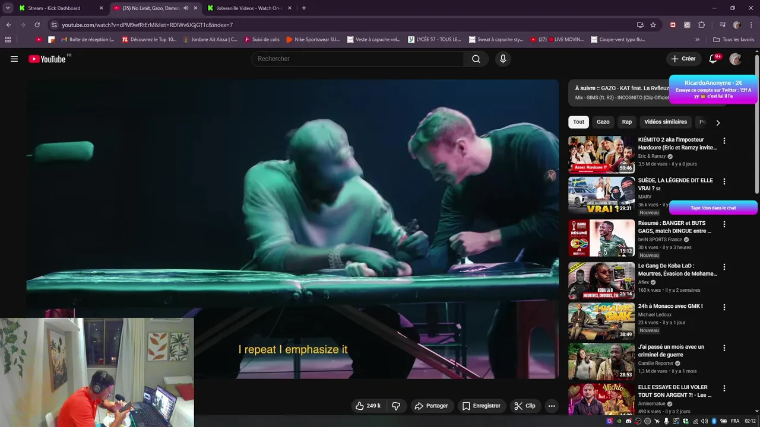Open the notifications bell

[x=713, y=59]
